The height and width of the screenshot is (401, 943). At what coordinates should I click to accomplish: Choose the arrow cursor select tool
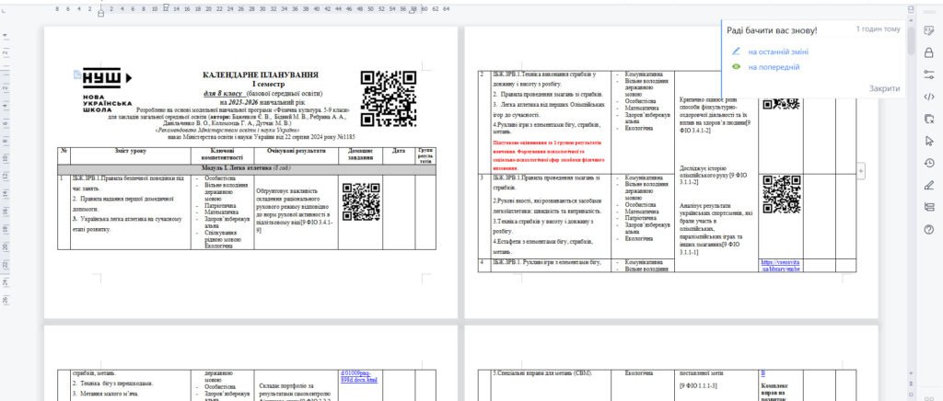tap(929, 141)
